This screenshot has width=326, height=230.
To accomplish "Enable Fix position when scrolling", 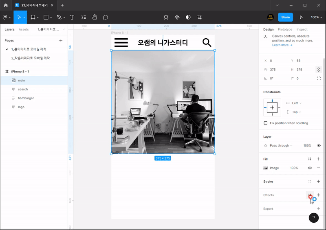I will tap(266, 123).
